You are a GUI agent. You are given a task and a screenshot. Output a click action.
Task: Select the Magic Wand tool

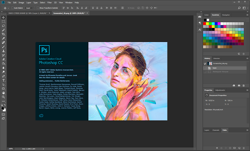click(4, 30)
